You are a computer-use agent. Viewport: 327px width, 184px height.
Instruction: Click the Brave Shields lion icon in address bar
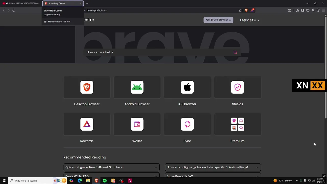246,10
